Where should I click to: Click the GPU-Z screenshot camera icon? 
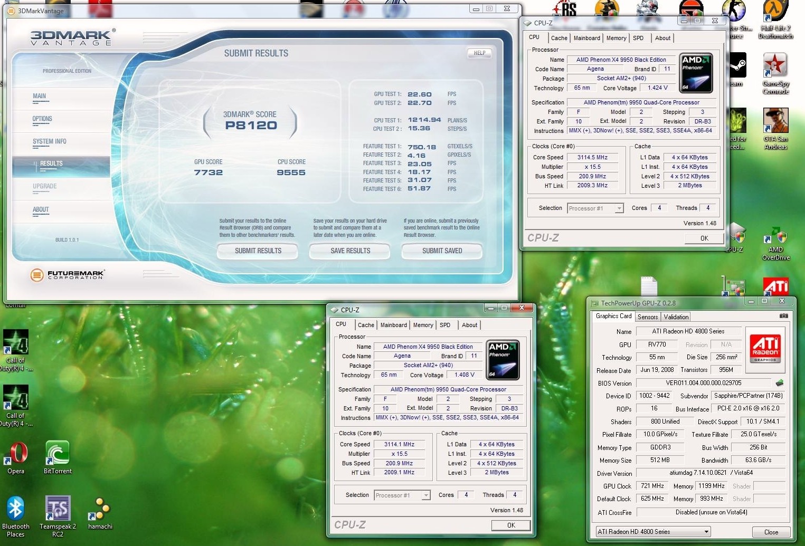point(784,316)
